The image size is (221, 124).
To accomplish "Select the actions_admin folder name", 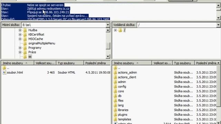I will [127, 72].
